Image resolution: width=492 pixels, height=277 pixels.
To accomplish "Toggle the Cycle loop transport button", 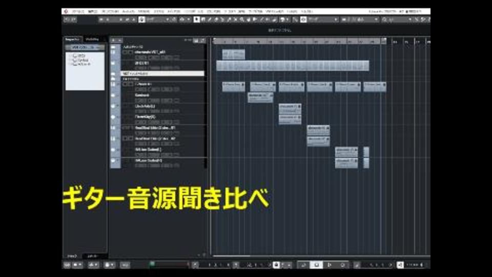I will [x=303, y=265].
